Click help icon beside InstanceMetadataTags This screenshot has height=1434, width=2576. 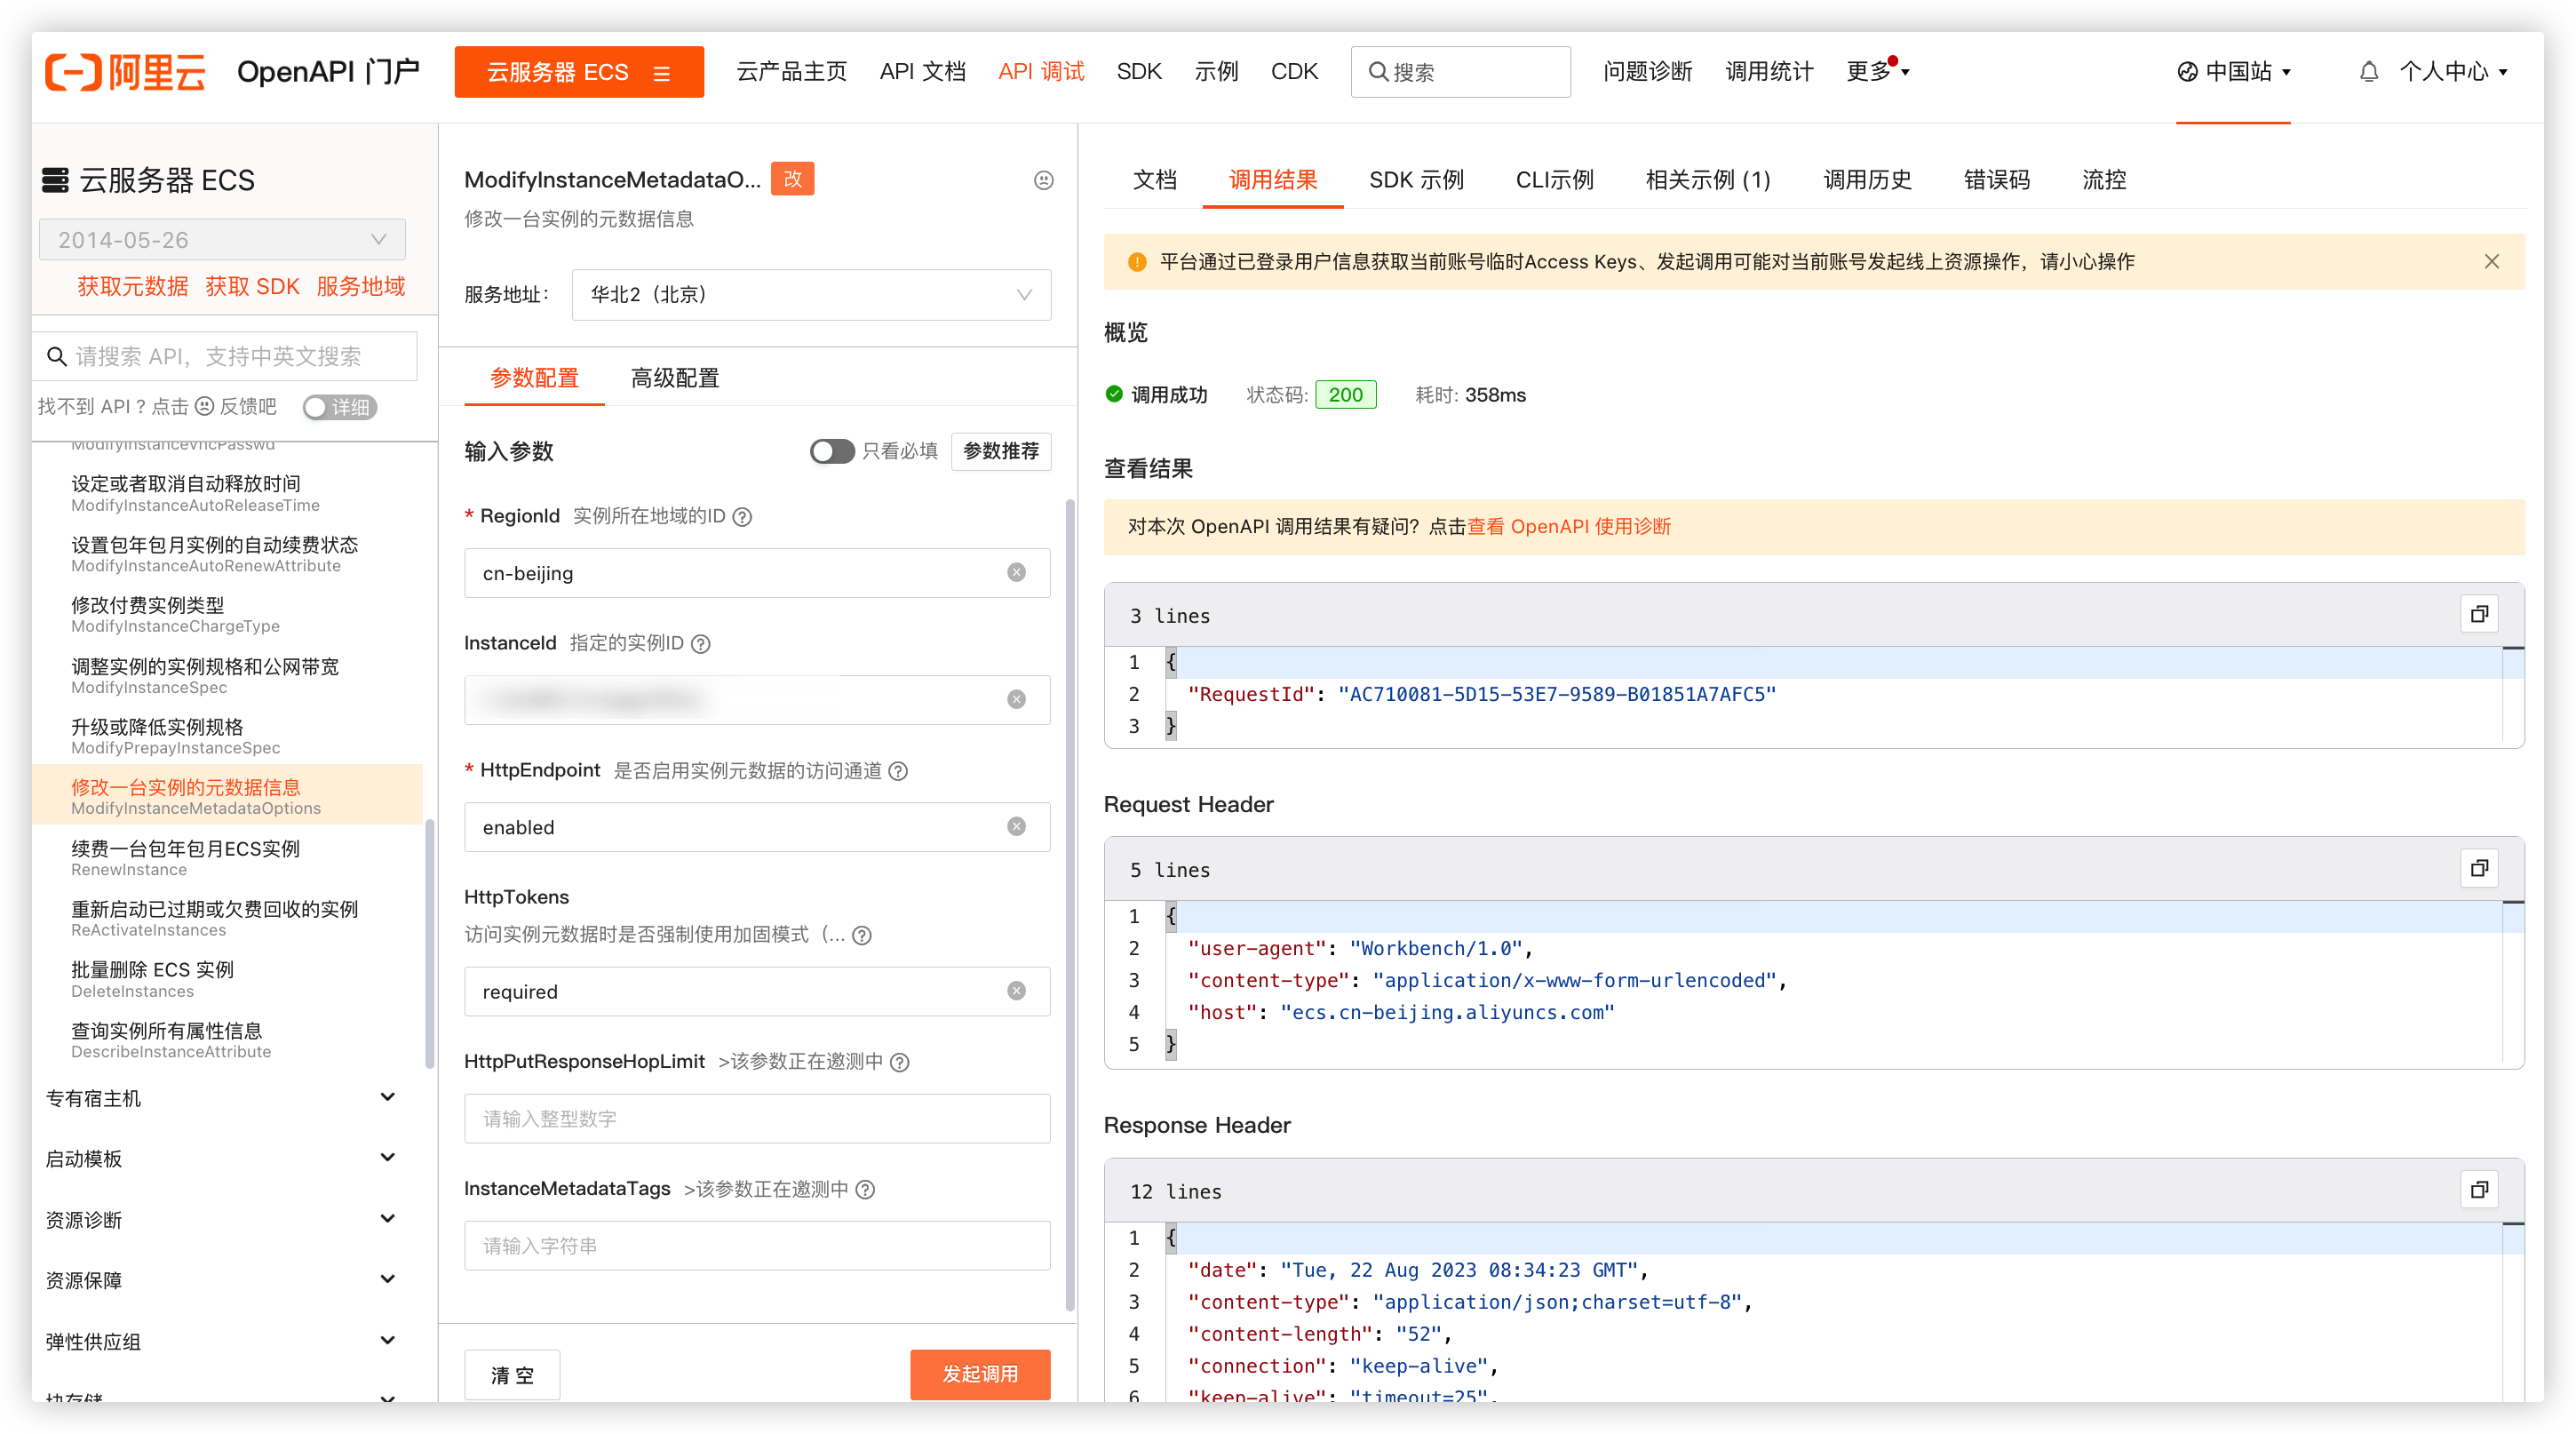click(x=865, y=1189)
